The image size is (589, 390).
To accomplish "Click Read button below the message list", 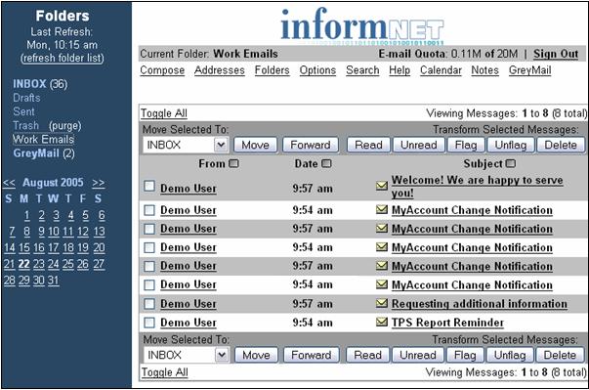I will click(367, 355).
